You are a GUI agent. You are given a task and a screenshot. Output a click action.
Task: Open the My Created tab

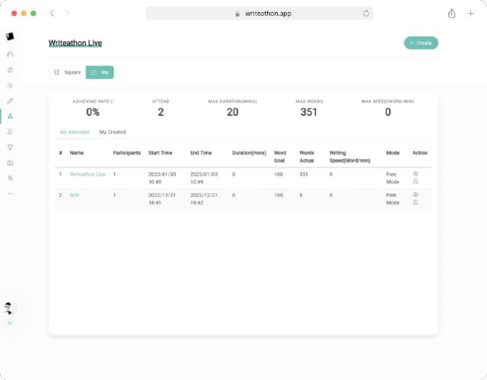(x=113, y=132)
